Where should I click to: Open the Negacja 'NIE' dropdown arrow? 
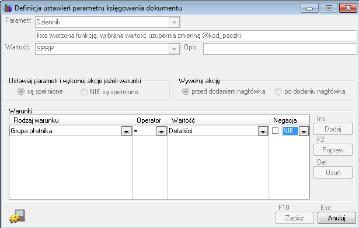point(304,131)
